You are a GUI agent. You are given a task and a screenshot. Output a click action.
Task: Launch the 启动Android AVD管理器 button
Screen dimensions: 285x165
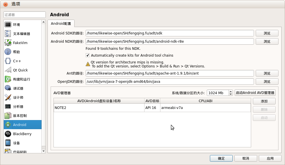point(255,93)
